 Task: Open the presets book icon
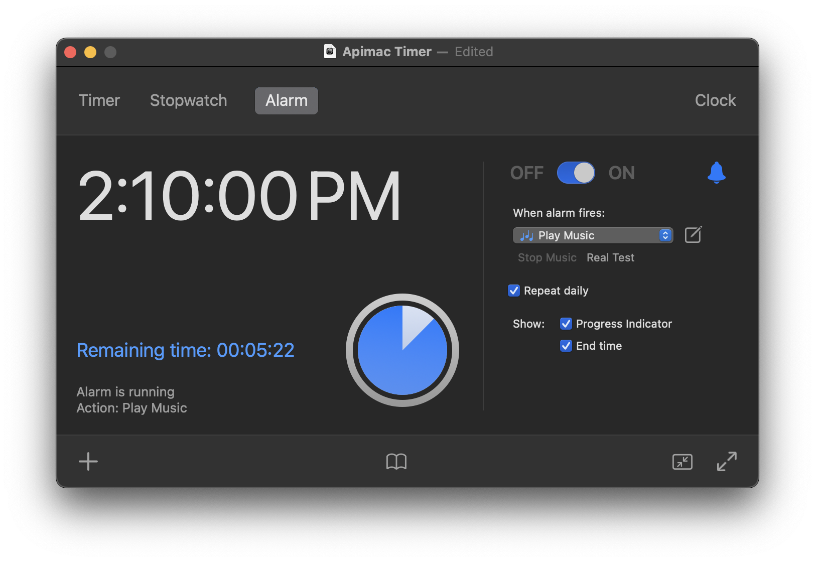coord(396,461)
